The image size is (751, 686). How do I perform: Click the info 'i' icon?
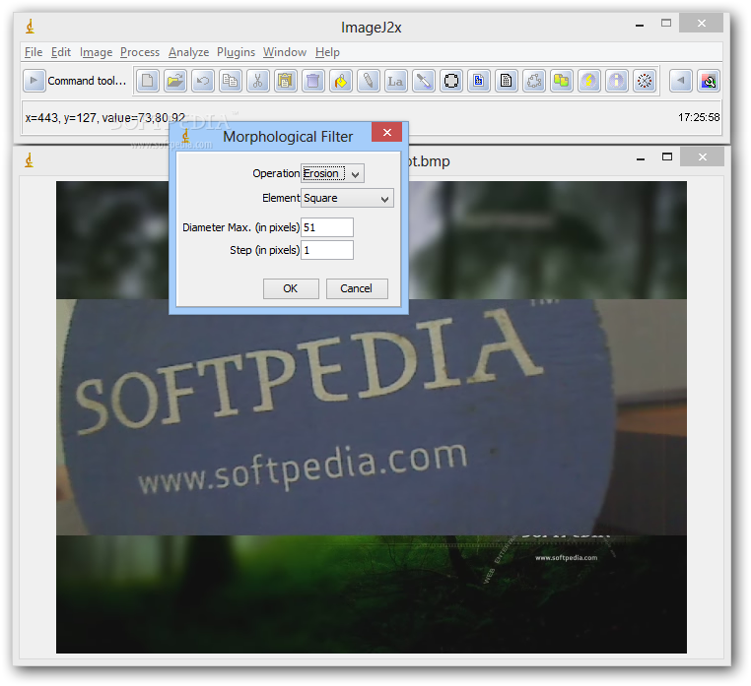[617, 81]
